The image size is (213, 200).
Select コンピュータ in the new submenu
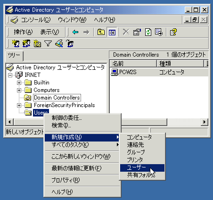(142, 137)
